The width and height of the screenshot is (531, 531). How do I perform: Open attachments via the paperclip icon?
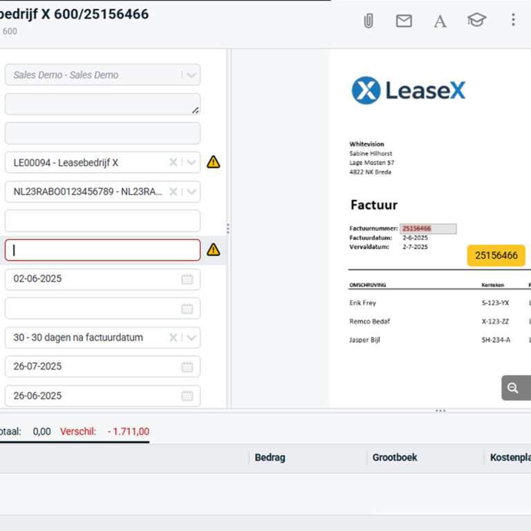point(369,21)
